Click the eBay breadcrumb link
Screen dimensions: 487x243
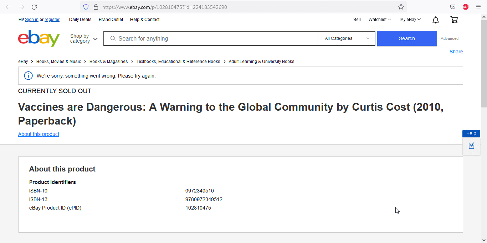click(23, 62)
